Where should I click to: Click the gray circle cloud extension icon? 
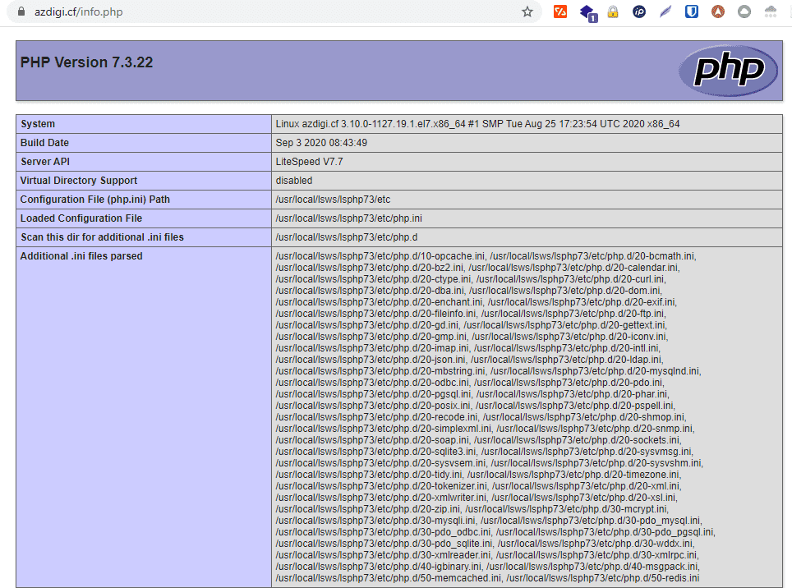point(744,12)
